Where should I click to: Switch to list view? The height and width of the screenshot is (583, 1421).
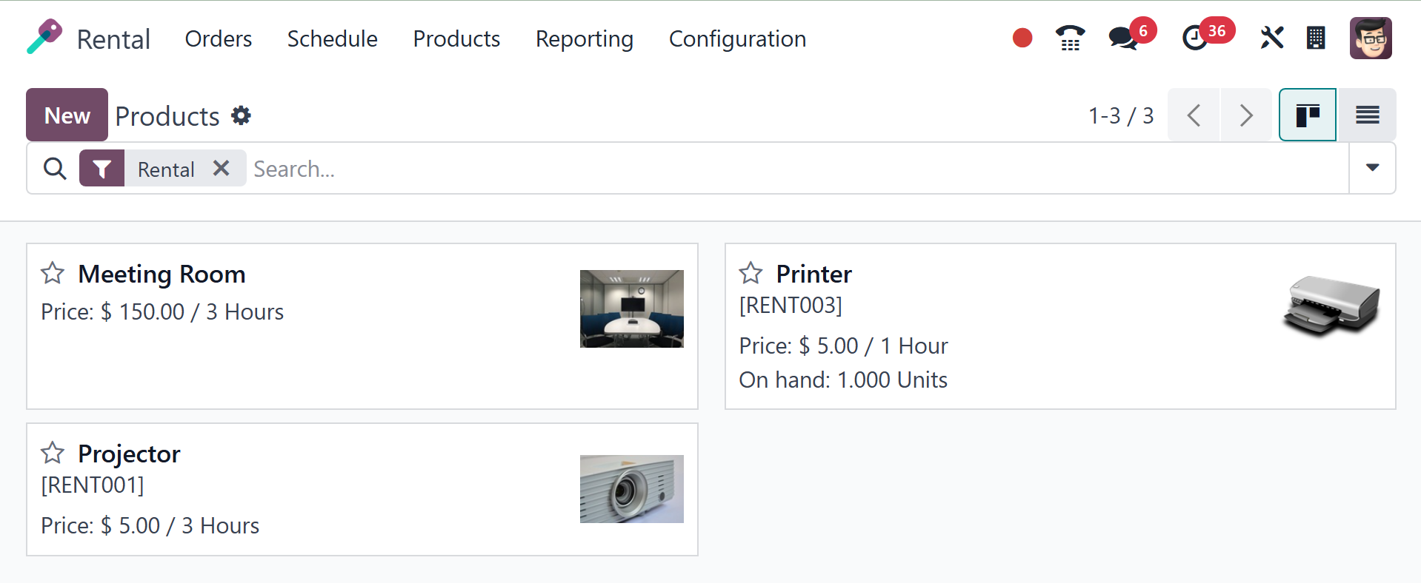coord(1367,115)
